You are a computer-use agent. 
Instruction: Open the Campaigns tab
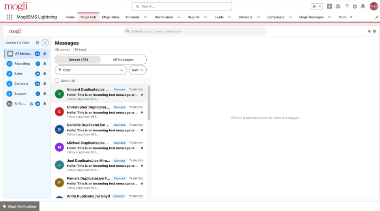[x=275, y=17]
